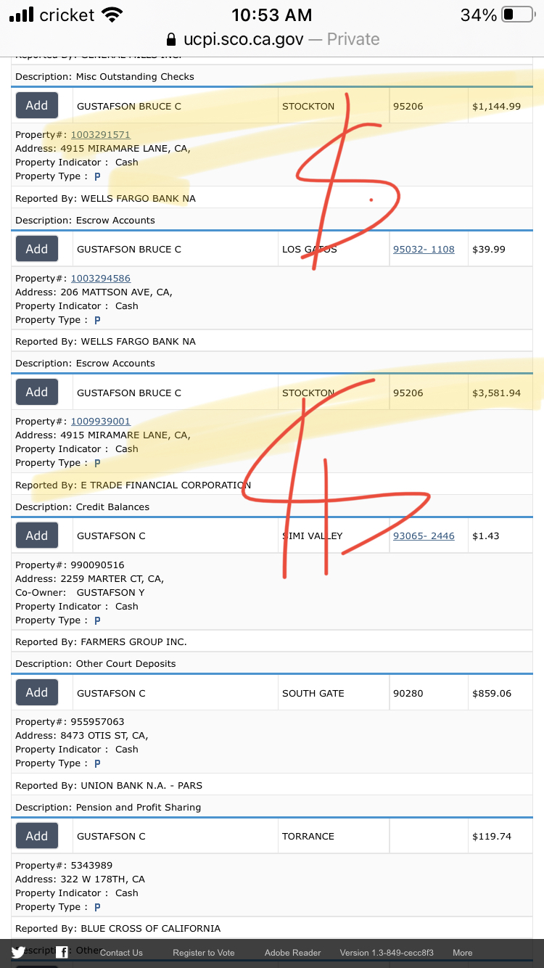Open zip code link 95032- 1108
Viewport: 544px width, 968px height.
[x=424, y=250]
